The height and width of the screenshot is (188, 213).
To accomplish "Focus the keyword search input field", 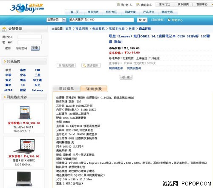I will (101, 20).
